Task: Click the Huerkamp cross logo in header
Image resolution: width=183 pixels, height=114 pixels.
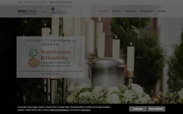Action: coord(60,11)
